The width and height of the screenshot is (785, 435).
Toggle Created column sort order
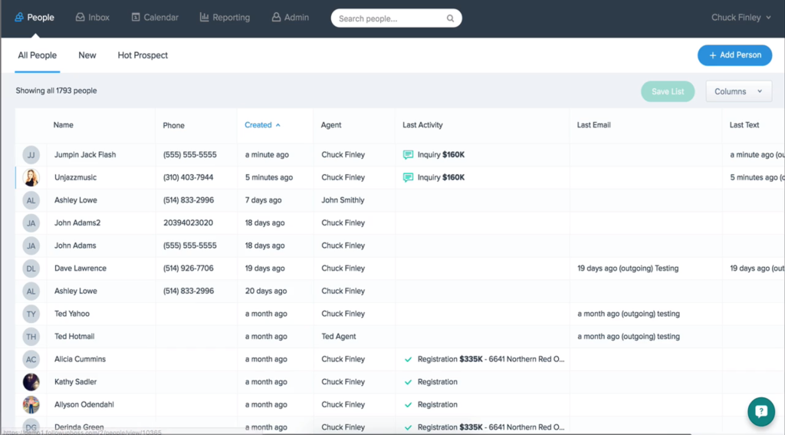click(262, 125)
